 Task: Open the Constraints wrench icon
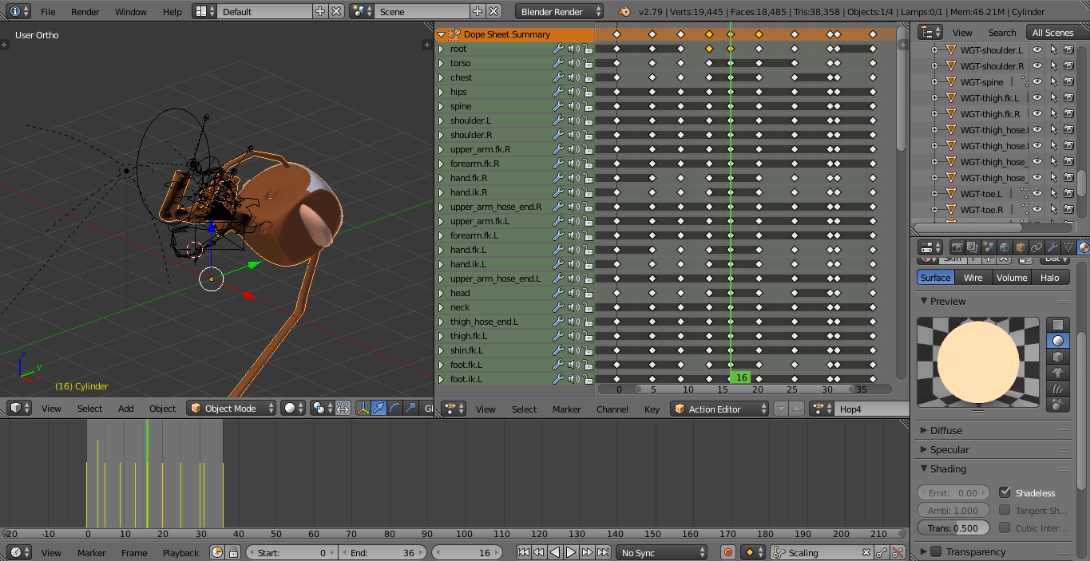point(1052,247)
